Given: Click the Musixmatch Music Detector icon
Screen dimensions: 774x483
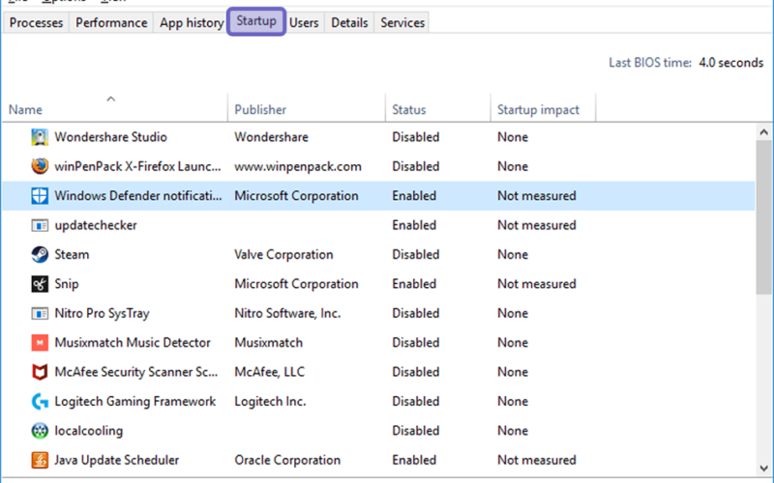Looking at the screenshot, I should [40, 343].
